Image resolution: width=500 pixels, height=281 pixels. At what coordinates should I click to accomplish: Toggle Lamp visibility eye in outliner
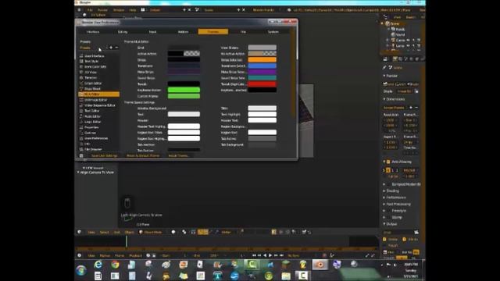[x=409, y=46]
